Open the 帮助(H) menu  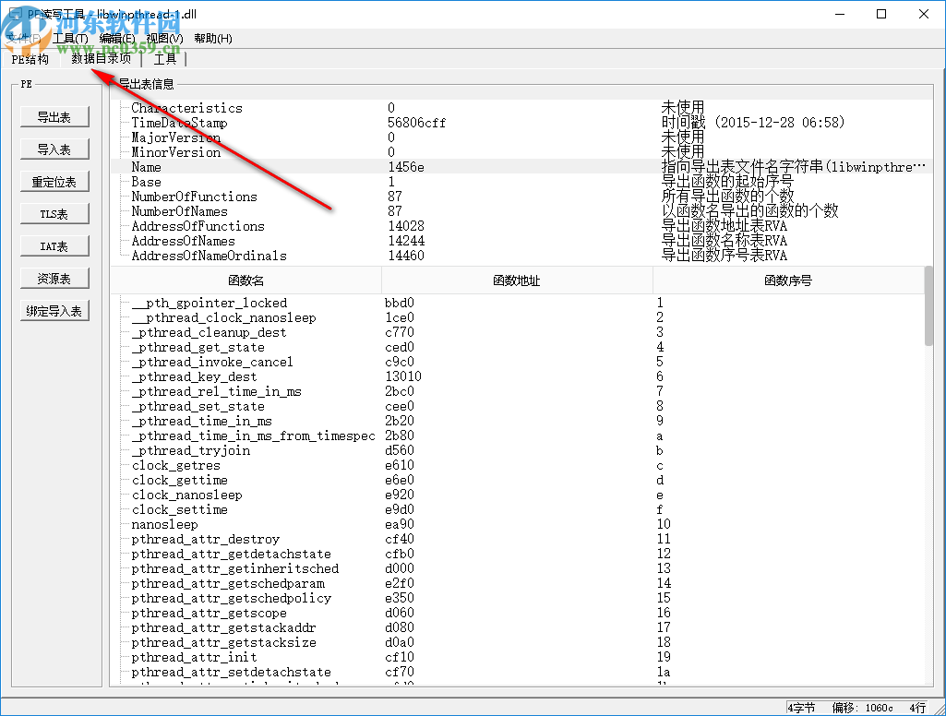[x=213, y=39]
